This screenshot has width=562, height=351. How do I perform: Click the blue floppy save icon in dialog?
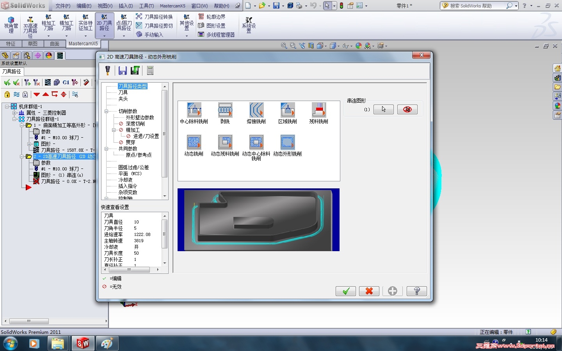click(123, 70)
